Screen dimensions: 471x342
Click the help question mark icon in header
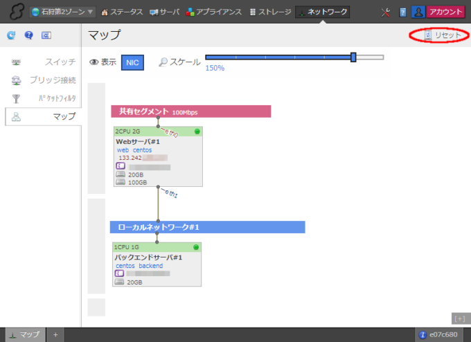coord(403,12)
